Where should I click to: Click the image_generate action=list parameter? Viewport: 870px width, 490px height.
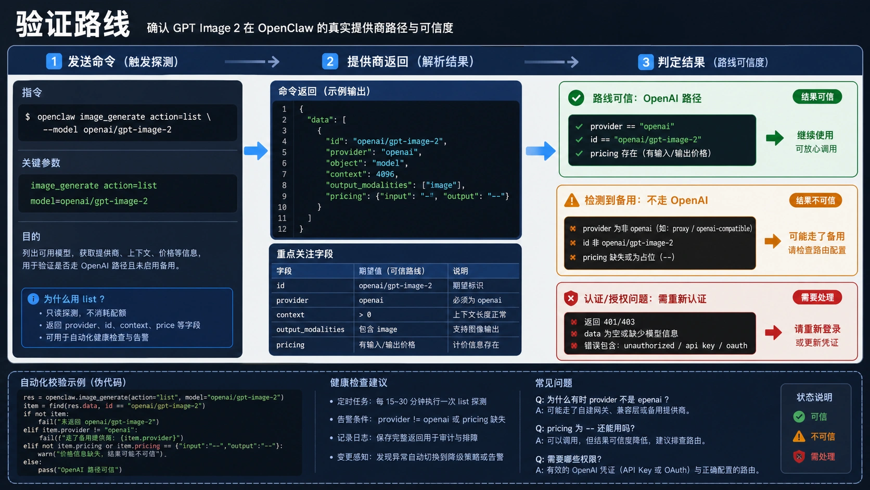(x=94, y=185)
